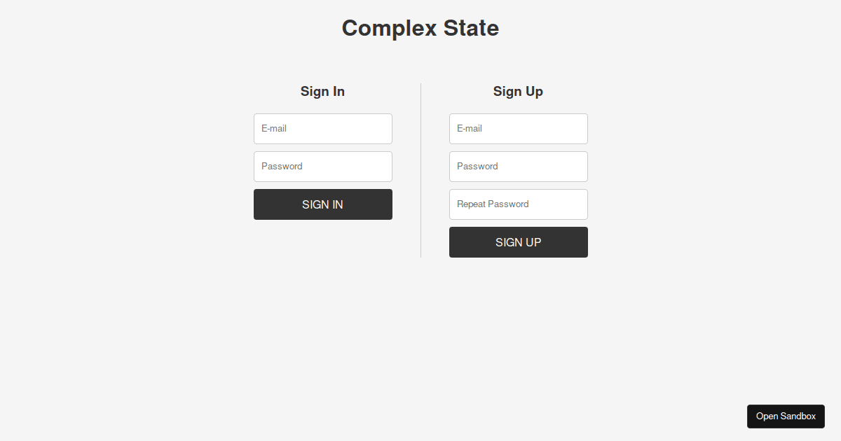Image resolution: width=841 pixels, height=441 pixels.
Task: Click the SIGN UP button
Action: pyautogui.click(x=518, y=241)
